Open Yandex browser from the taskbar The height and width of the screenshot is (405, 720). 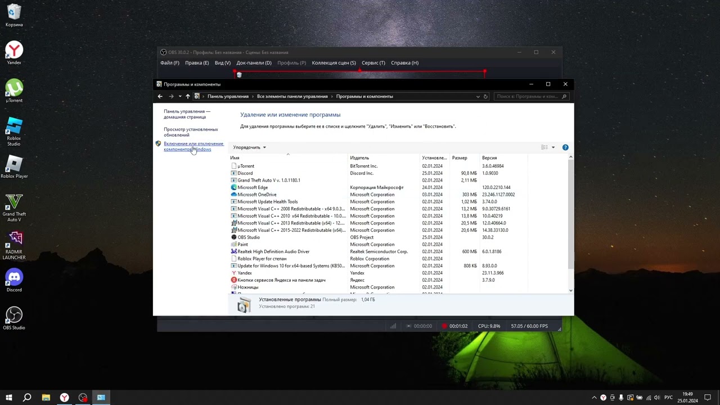point(65,398)
